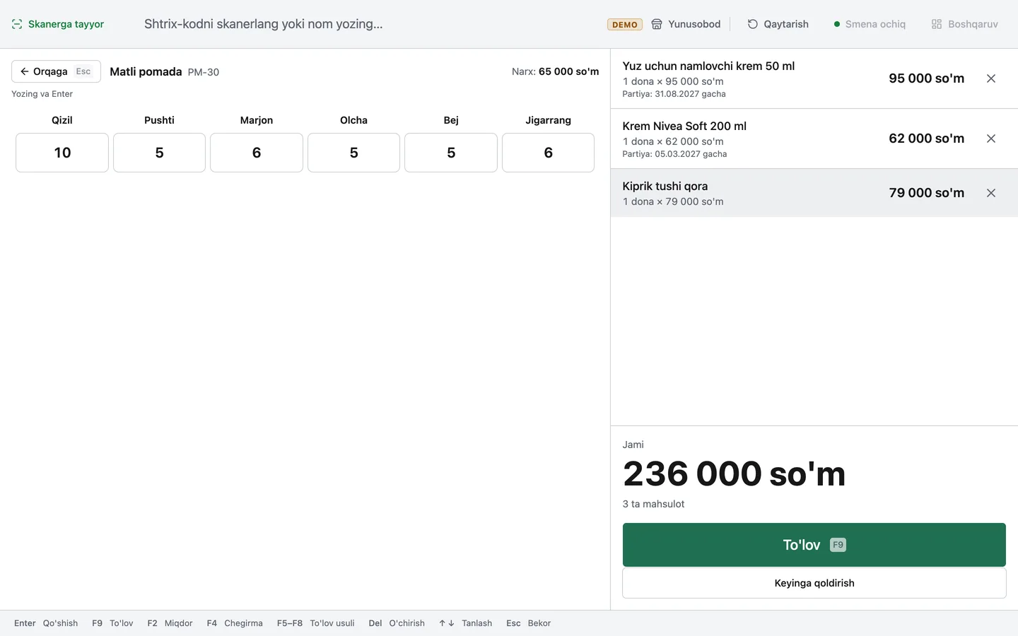Screen dimensions: 1018x636
Task: Select the Qizil quantity box
Action: tap(62, 153)
